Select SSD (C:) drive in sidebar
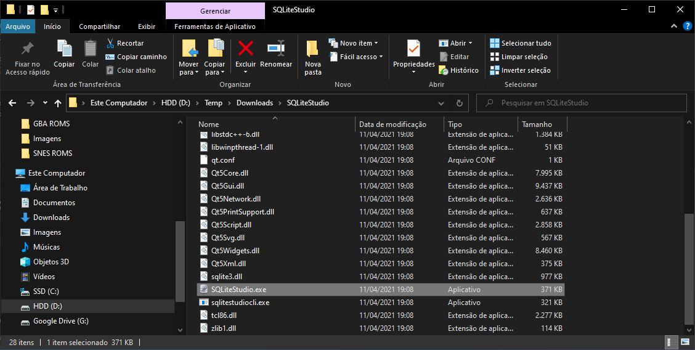The image size is (695, 350). [40, 291]
